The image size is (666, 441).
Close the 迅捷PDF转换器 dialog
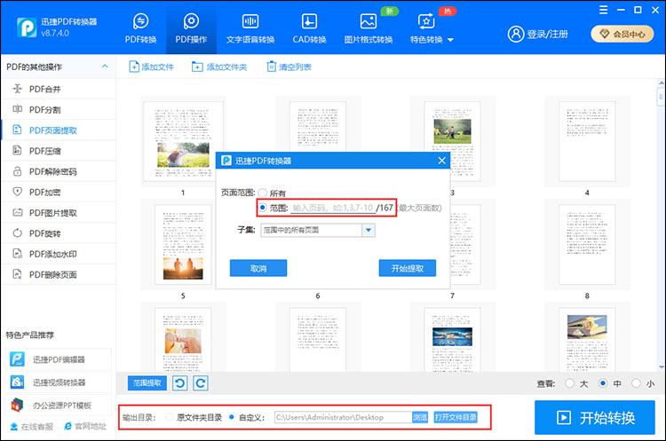[x=441, y=161]
